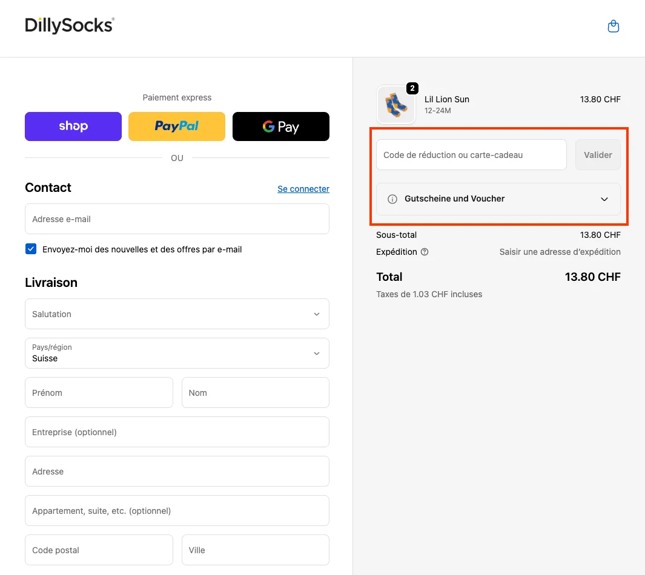645x575 pixels.
Task: Focus the Adresse e-mail field
Action: 177,219
